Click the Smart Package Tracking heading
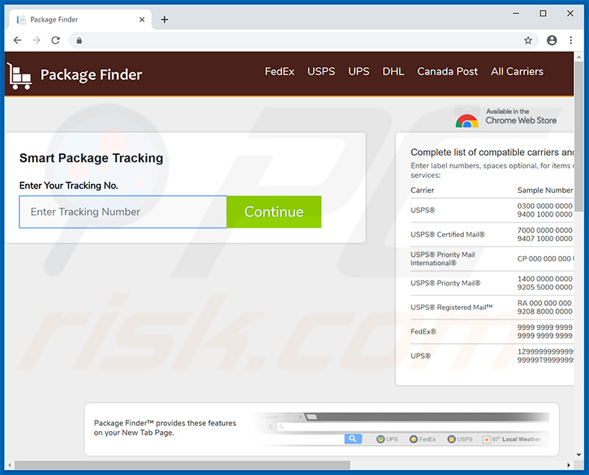 point(91,158)
